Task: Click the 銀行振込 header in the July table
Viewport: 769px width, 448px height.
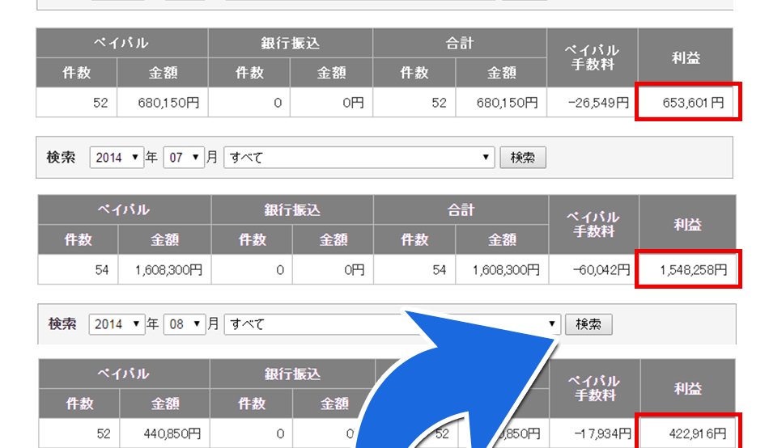Action: click(292, 210)
